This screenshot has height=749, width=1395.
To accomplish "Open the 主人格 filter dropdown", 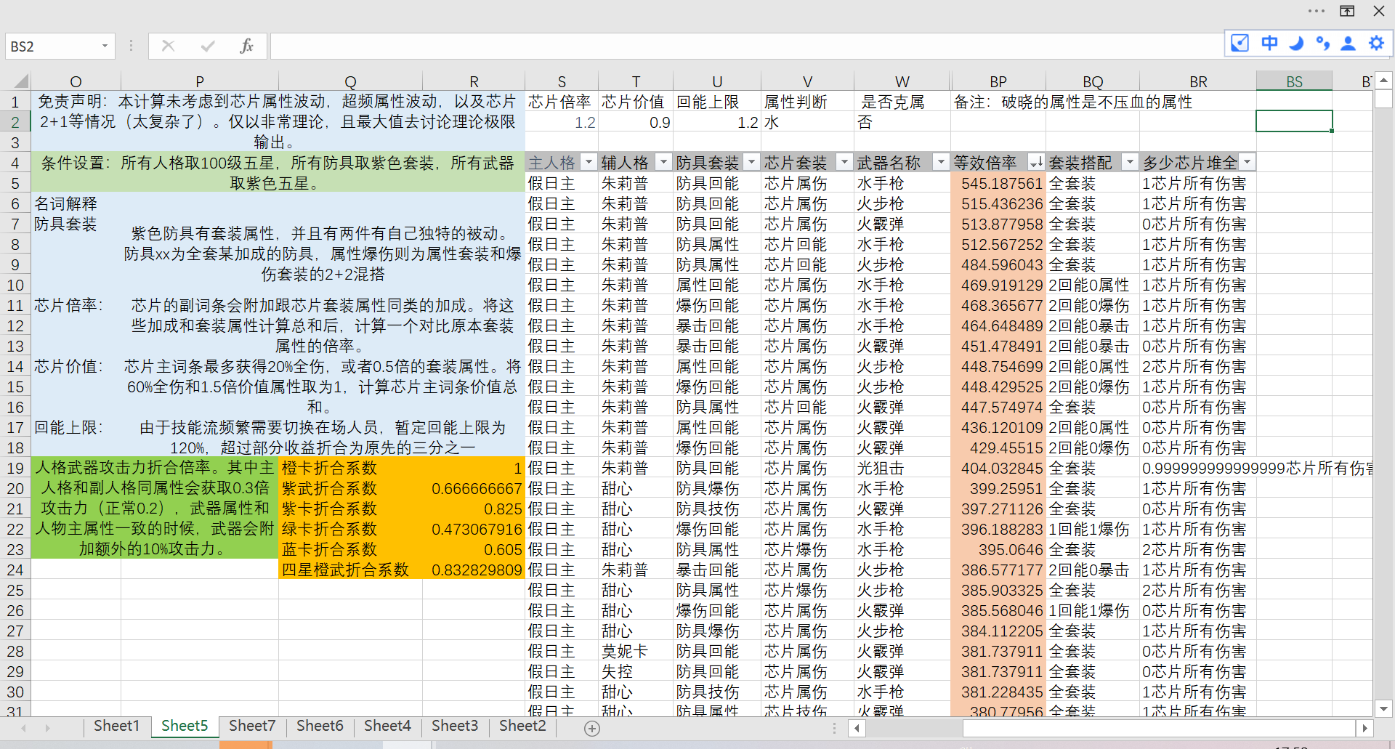I will pyautogui.click(x=589, y=162).
